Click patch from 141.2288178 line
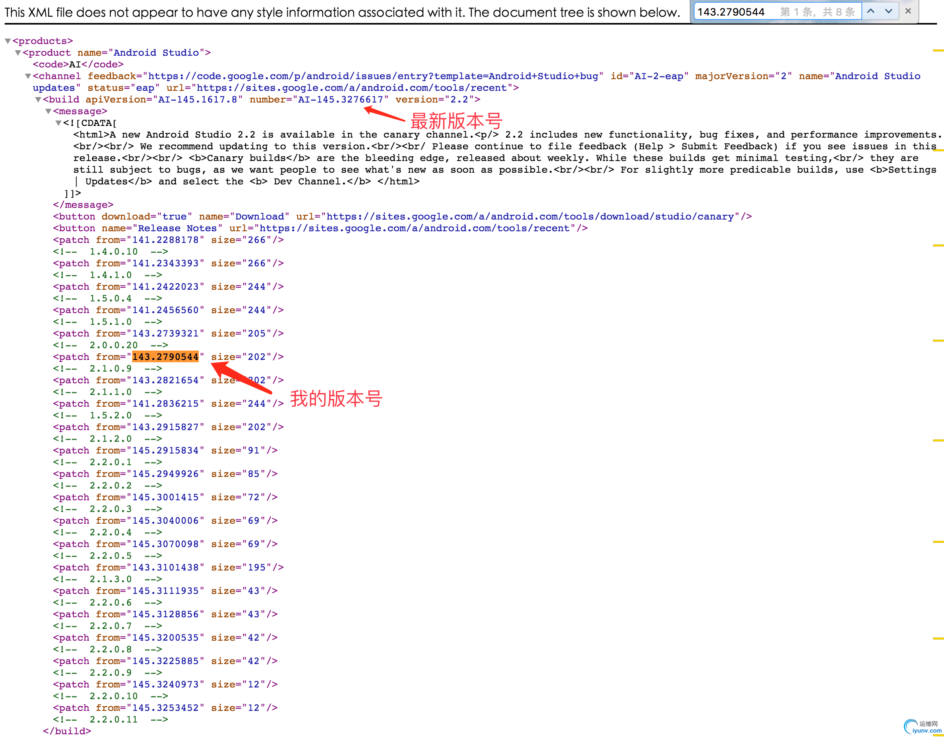 168,240
